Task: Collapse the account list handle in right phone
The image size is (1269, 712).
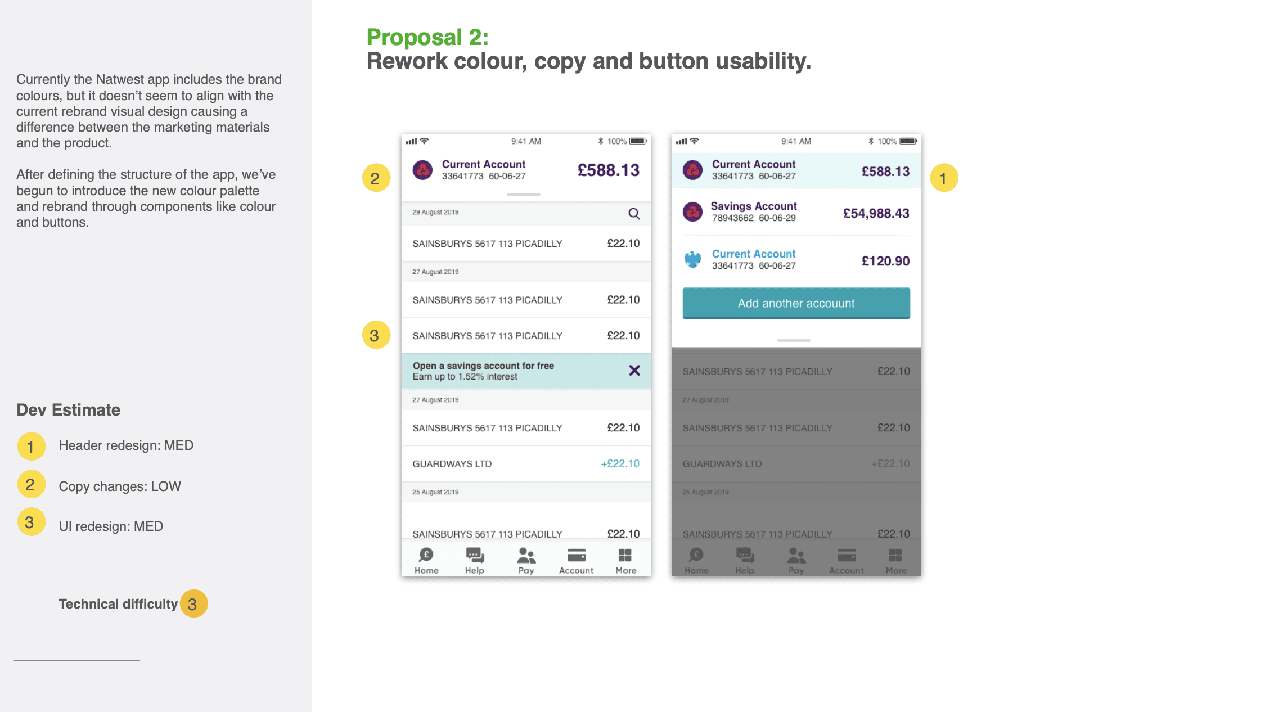Action: pos(794,340)
